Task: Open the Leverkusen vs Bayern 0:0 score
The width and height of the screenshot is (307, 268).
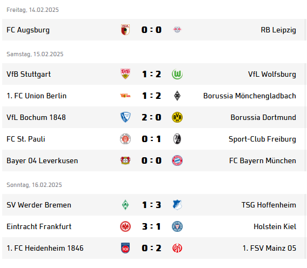Action: pos(151,160)
